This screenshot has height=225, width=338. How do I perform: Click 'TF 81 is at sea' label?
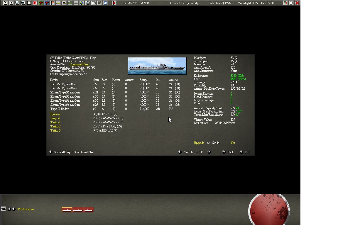[x=26, y=209]
